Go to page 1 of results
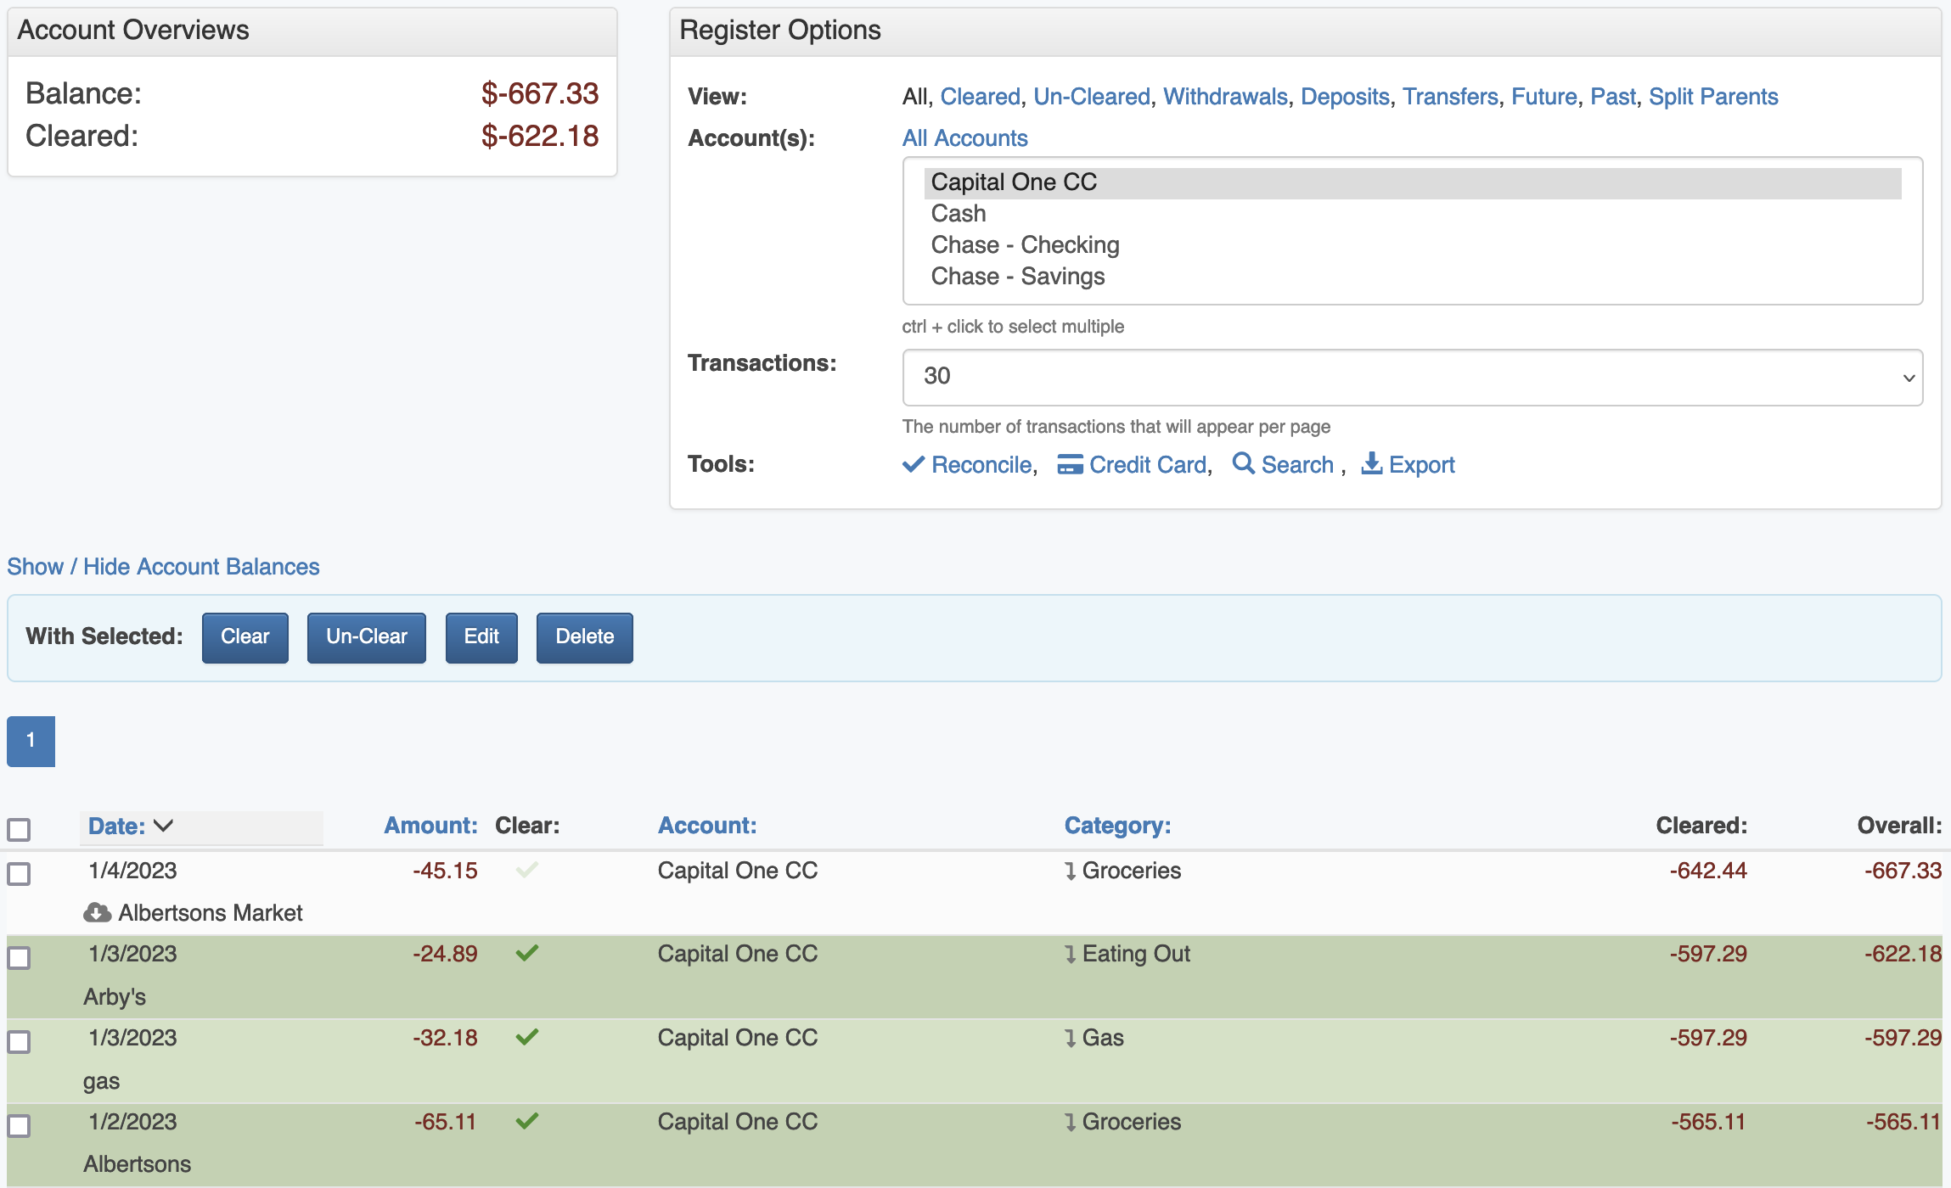The height and width of the screenshot is (1188, 1951). pyautogui.click(x=31, y=741)
